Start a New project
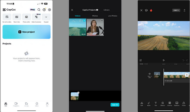190x112 pixels. click(x=26, y=32)
